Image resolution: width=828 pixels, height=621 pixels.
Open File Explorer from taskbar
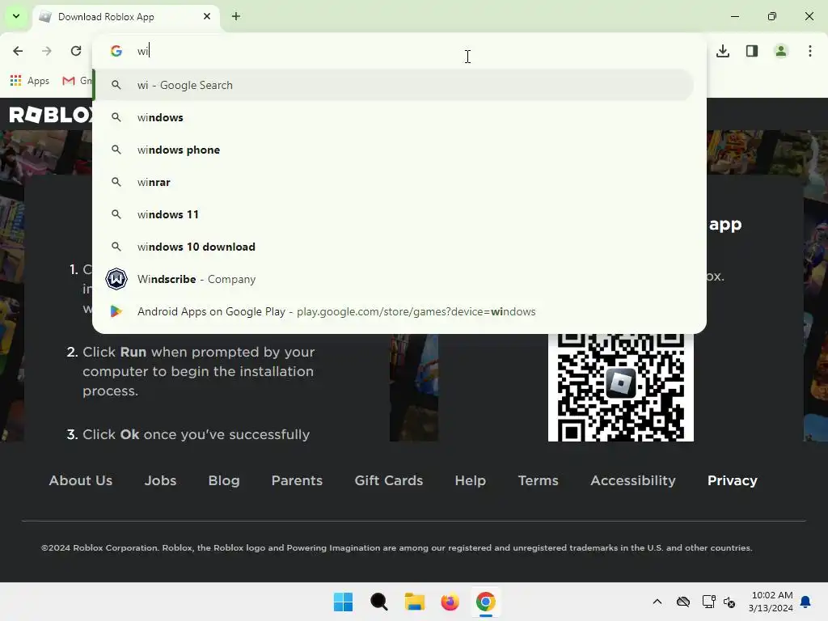[415, 602]
